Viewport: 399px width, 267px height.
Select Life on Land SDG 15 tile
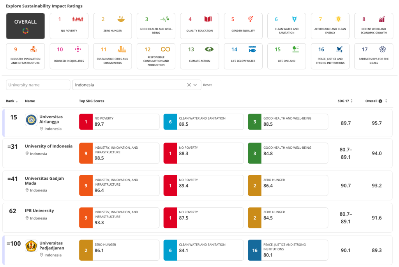pyautogui.click(x=286, y=56)
